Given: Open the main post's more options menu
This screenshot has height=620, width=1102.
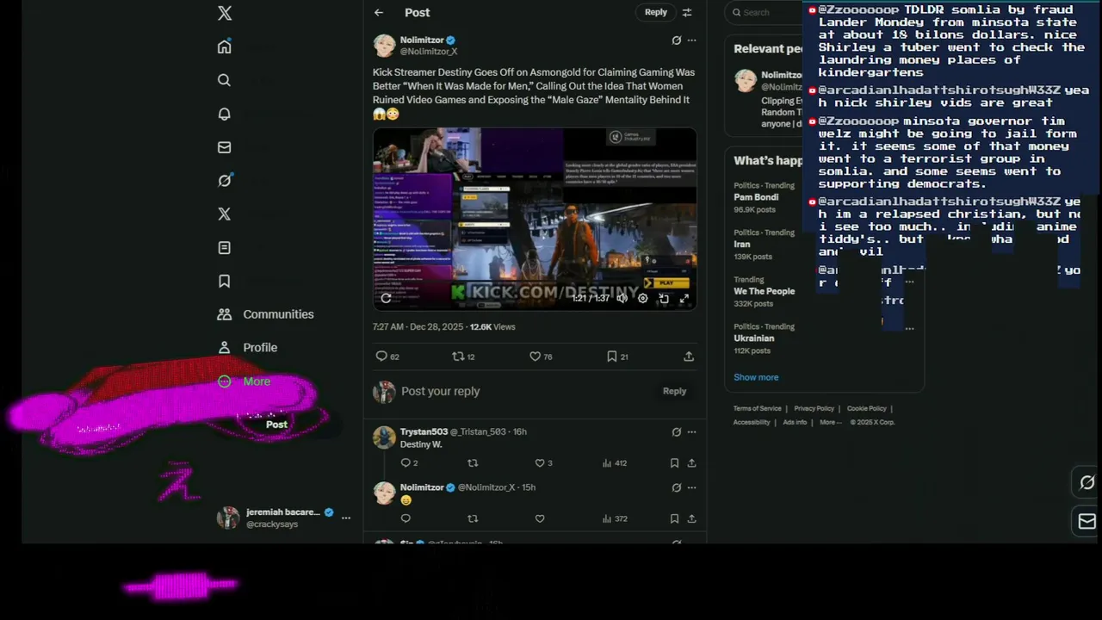Looking at the screenshot, I should [x=691, y=40].
